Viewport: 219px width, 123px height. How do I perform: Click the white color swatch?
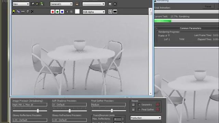coord(77,12)
